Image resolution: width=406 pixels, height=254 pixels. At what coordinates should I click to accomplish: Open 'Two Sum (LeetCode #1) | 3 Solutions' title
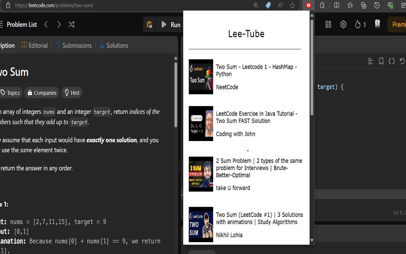259,218
